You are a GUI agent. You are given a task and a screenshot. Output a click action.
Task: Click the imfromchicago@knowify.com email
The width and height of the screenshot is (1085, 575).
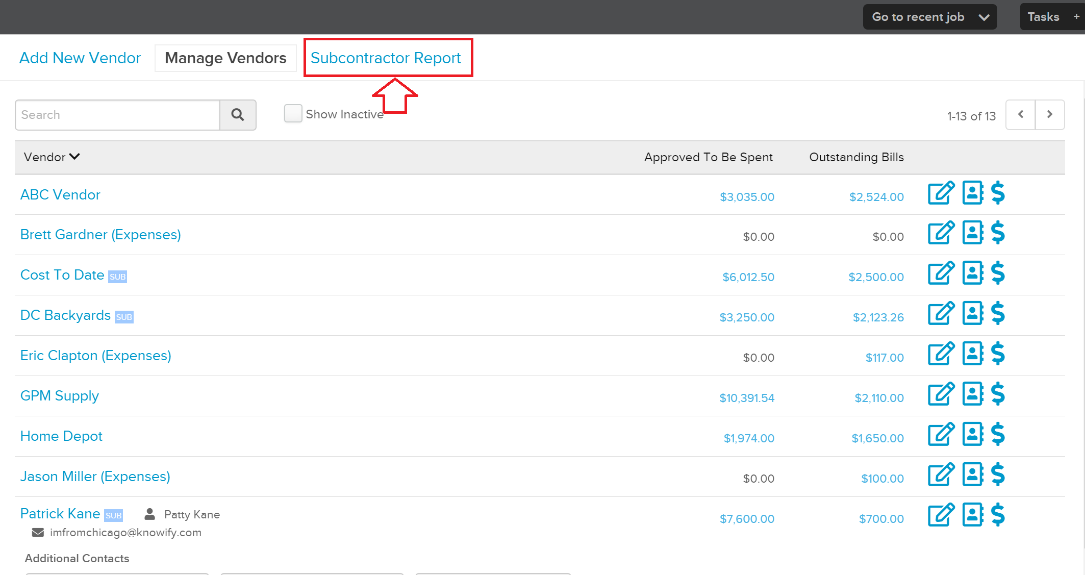[125, 533]
